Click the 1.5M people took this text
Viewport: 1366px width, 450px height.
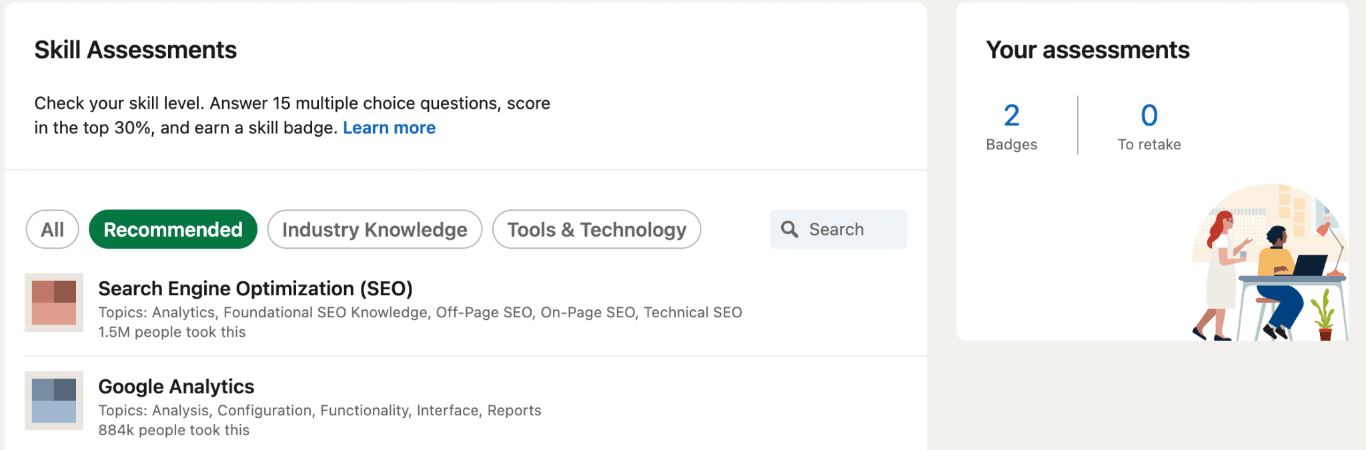172,332
